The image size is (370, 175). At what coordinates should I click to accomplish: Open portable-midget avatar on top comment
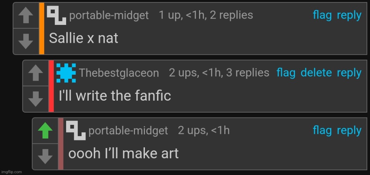click(x=56, y=15)
